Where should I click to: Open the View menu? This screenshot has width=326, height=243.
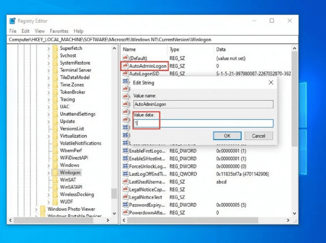pos(39,31)
